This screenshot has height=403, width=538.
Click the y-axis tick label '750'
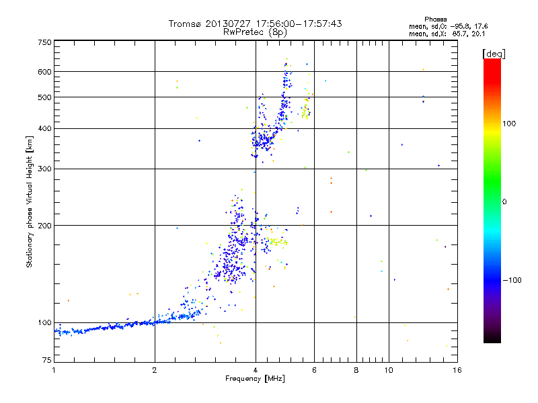click(45, 42)
